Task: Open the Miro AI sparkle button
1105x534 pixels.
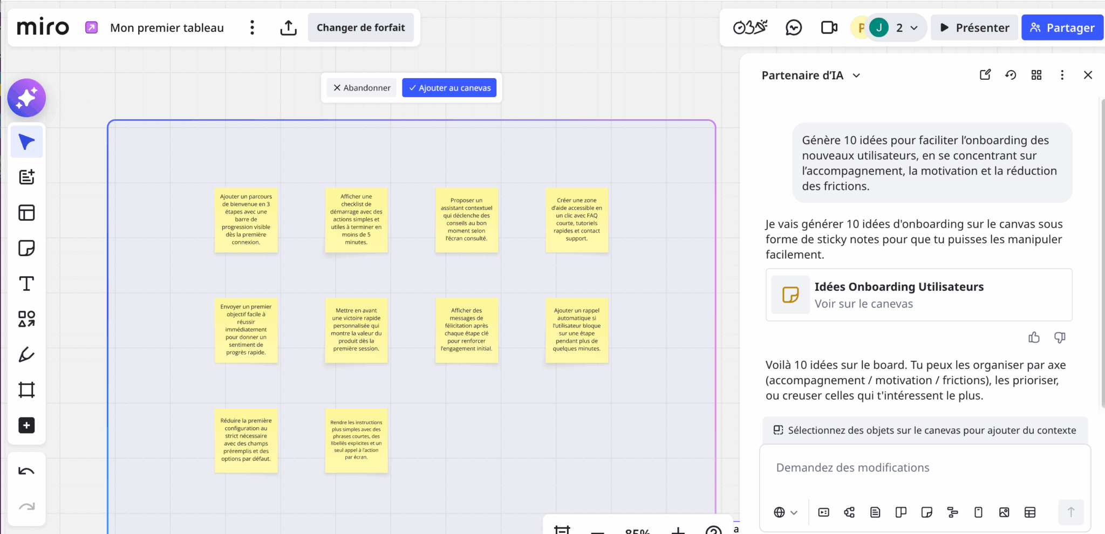Action: coord(26,98)
